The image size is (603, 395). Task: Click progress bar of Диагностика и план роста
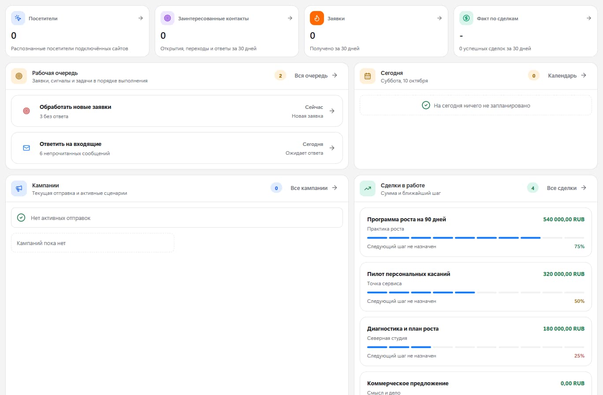pyautogui.click(x=476, y=347)
